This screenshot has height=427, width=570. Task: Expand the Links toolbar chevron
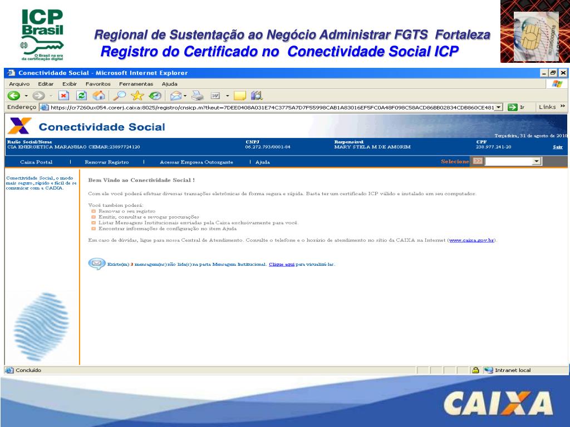563,106
